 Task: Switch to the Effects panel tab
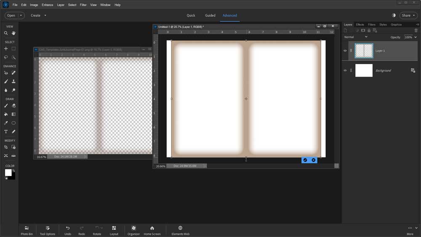(360, 24)
